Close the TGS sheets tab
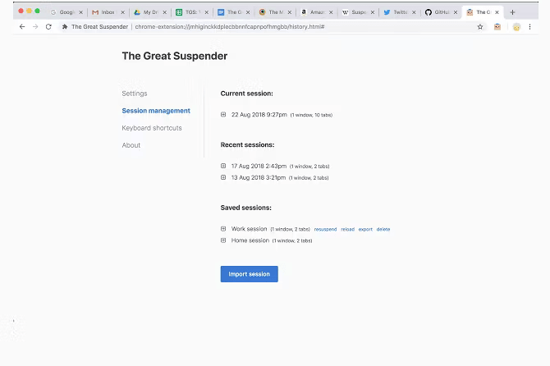The width and height of the screenshot is (550, 366). tap(206, 12)
